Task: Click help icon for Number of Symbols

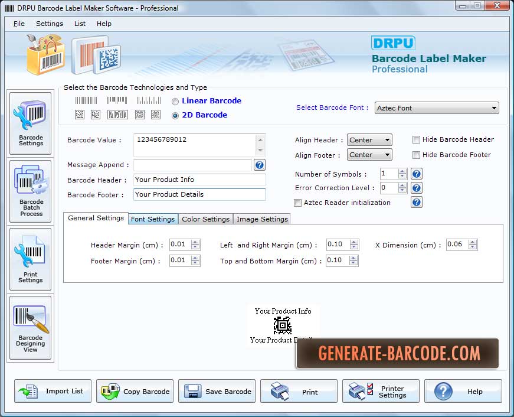Action: [416, 174]
